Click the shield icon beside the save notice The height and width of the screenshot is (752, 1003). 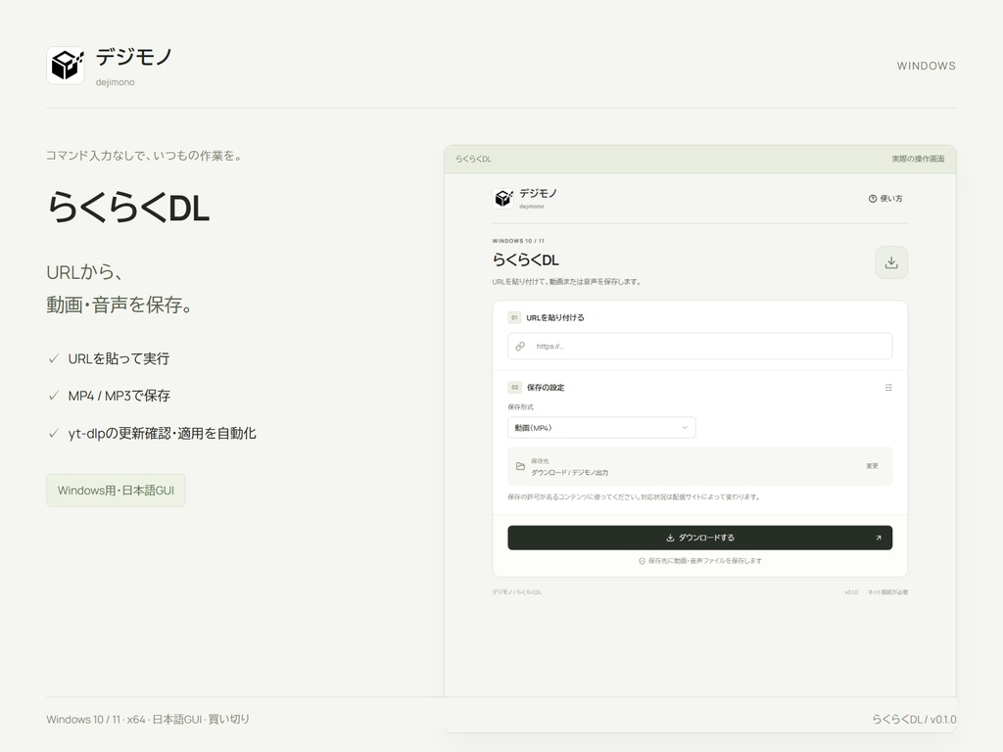point(642,561)
